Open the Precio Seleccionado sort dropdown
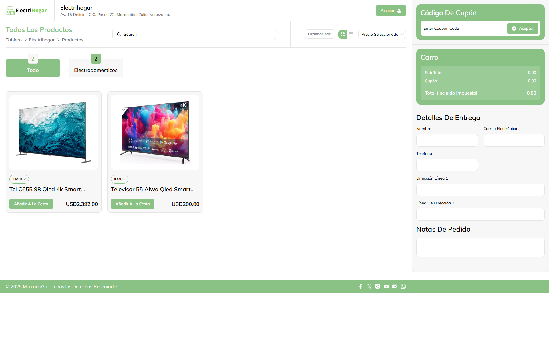The height and width of the screenshot is (343, 549). pyautogui.click(x=382, y=34)
